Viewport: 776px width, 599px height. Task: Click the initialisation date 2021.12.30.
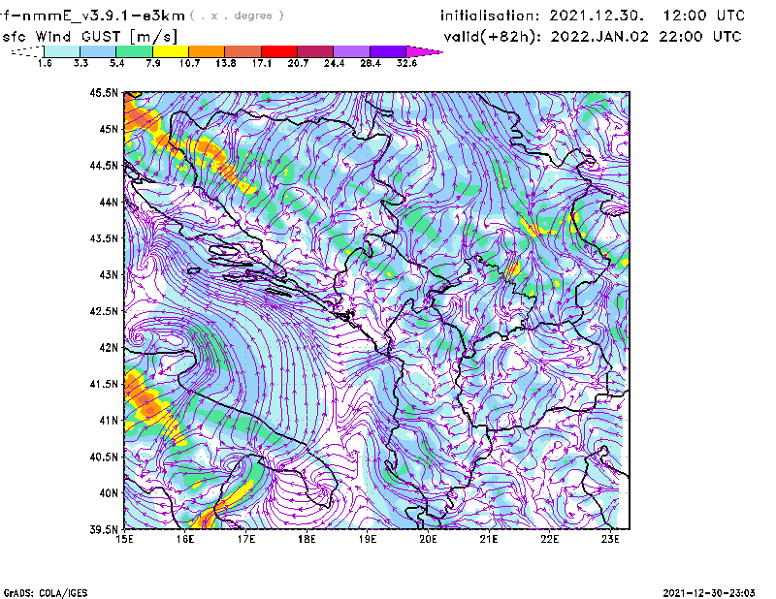[x=597, y=16]
